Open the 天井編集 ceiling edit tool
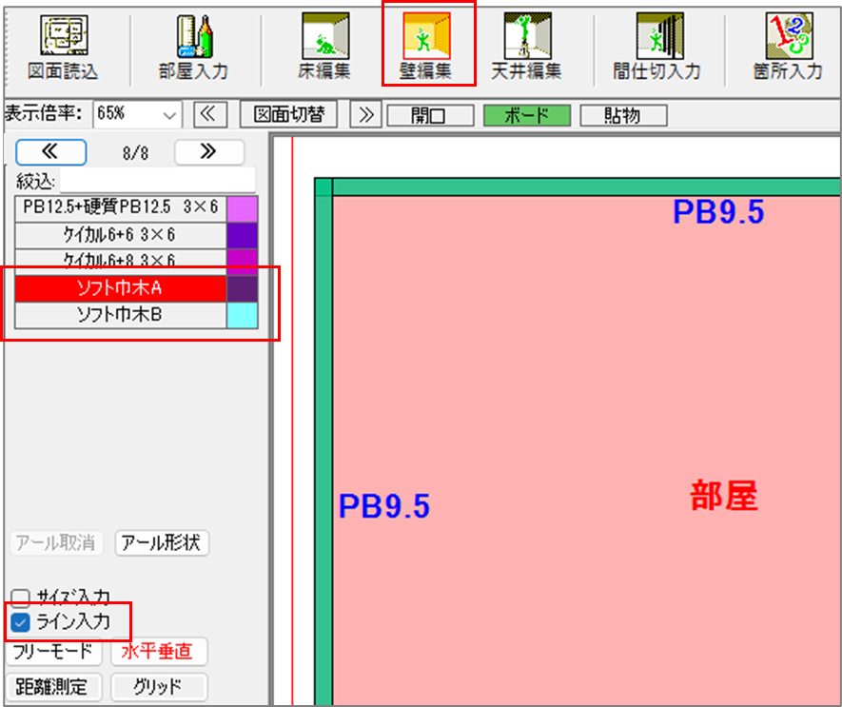This screenshot has height=707, width=842. (526, 47)
